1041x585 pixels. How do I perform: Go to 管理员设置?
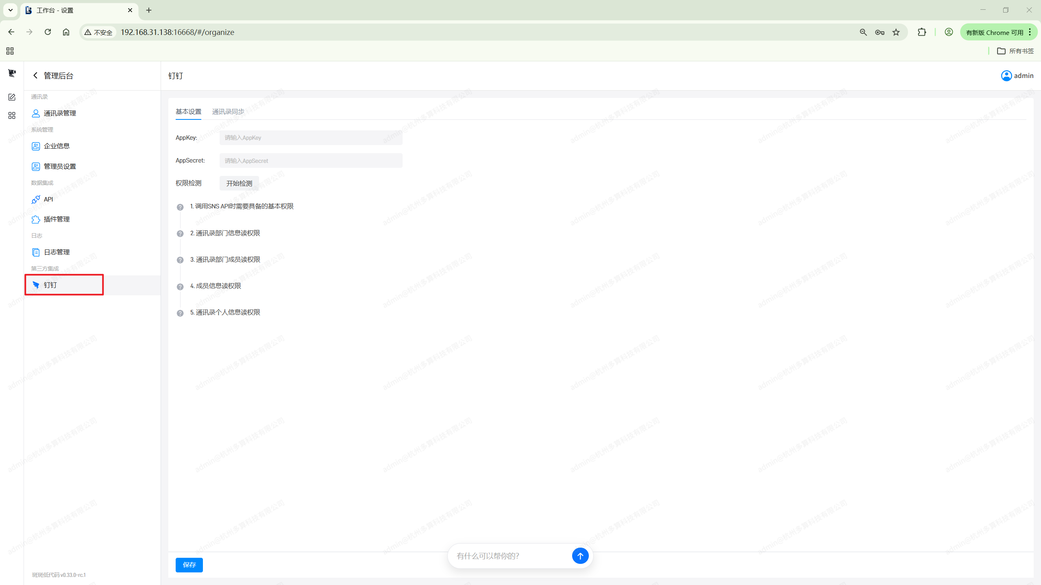click(59, 166)
